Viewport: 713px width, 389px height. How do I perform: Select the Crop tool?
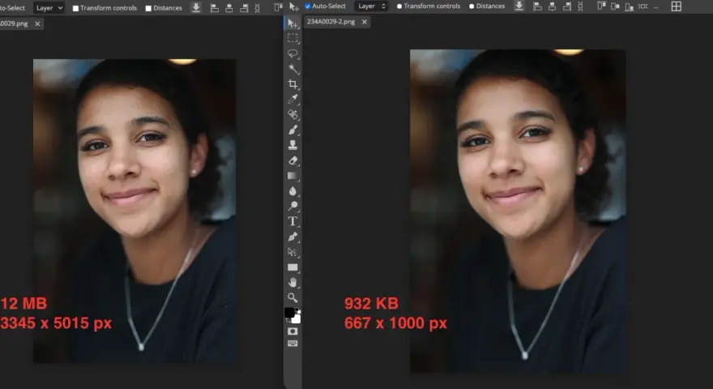pyautogui.click(x=292, y=84)
